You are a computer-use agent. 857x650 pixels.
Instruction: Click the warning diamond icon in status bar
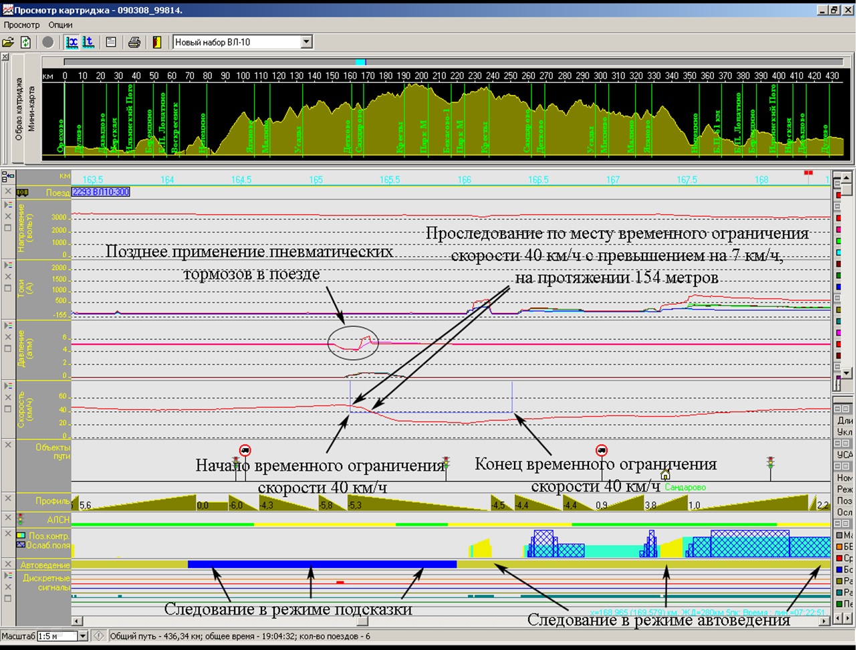98,636
